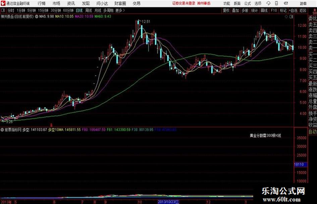Image resolution: width=317 pixels, height=204 pixels.
Task: Open indicator settings circle beside 神州泰岳
Action: 37,16
